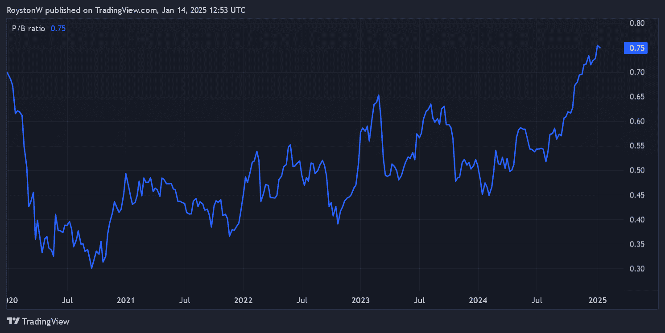The height and width of the screenshot is (333, 665).
Task: Click the blue 0.75 current price tag
Action: (x=635, y=48)
